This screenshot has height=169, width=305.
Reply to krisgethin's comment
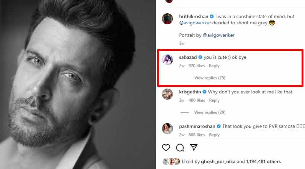pyautogui.click(x=214, y=100)
